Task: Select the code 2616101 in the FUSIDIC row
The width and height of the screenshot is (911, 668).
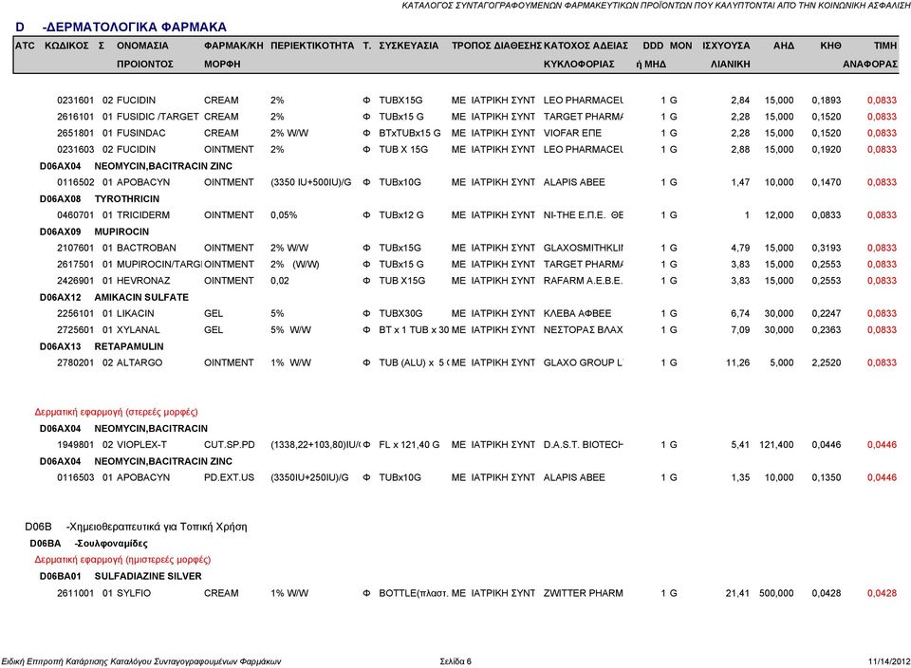Action: pyautogui.click(x=75, y=117)
